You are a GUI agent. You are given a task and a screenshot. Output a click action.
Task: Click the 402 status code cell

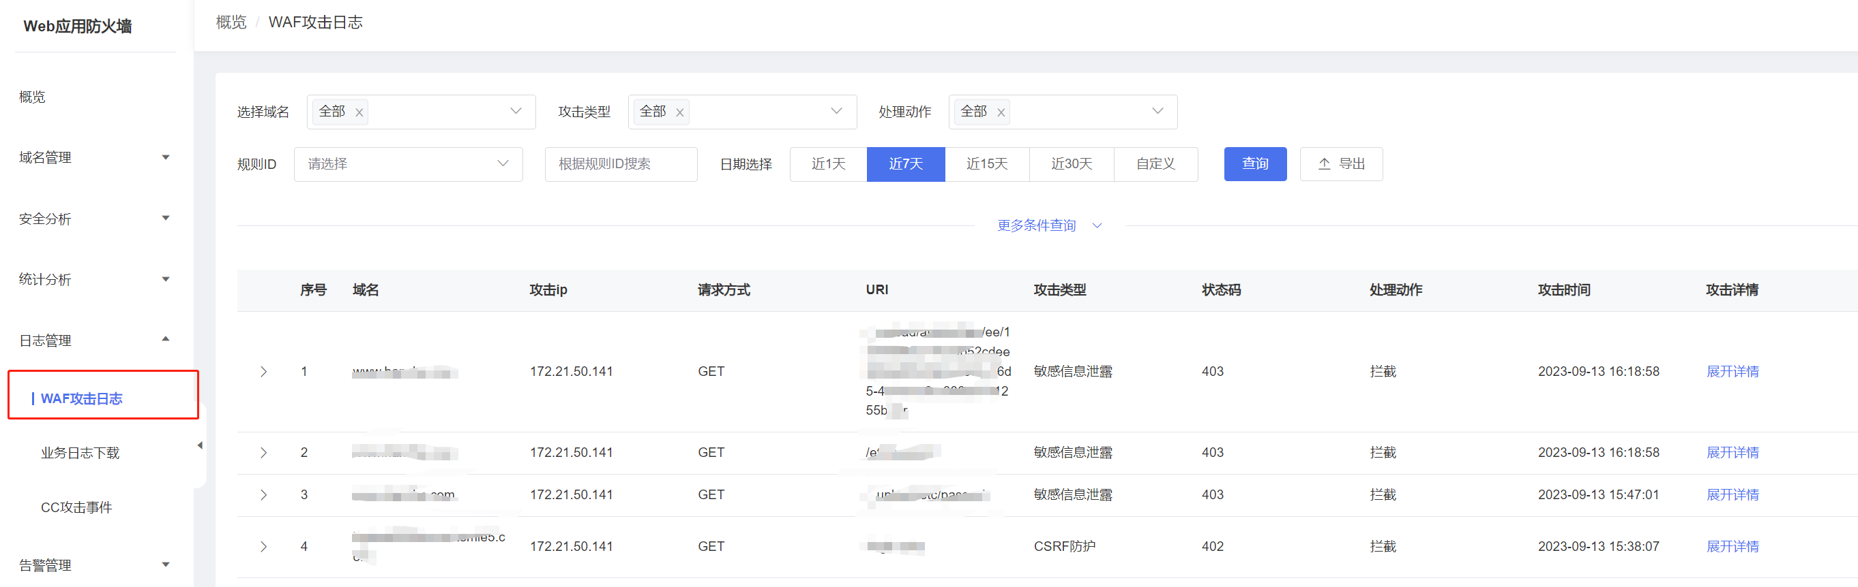coord(1213,547)
